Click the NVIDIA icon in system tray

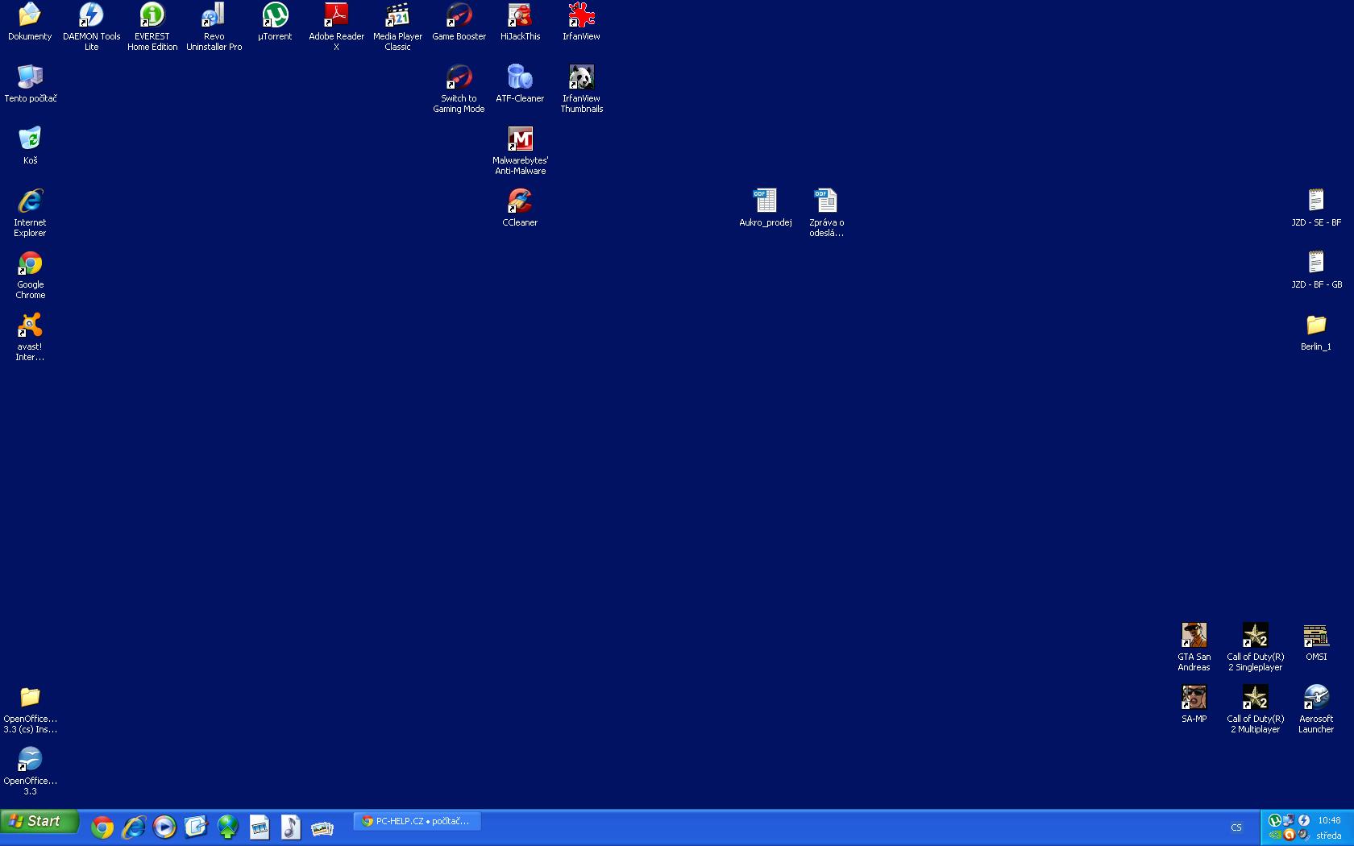[x=1275, y=836]
